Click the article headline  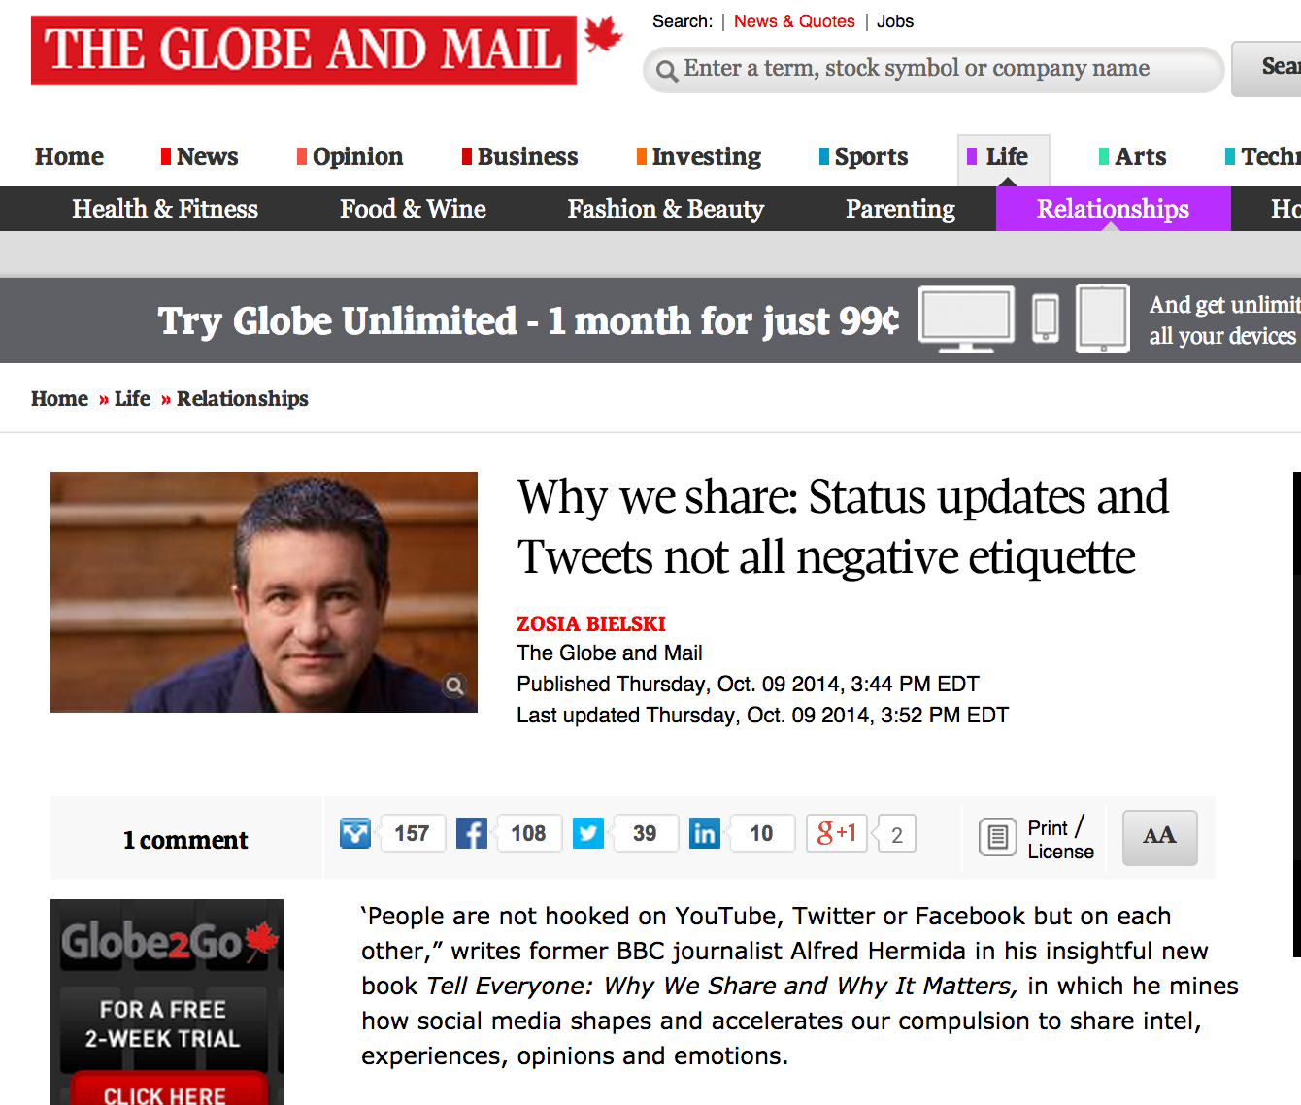[x=843, y=526]
